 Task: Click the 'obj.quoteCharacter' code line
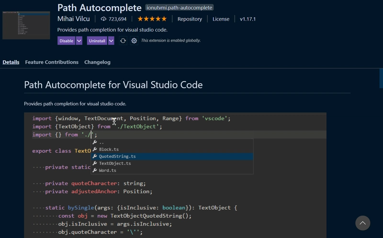tap(101, 232)
